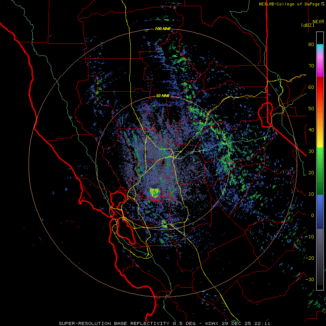The width and height of the screenshot is (326, 326).
Task: Click the 80 value on the dBZ scale
Action: pyautogui.click(x=311, y=44)
